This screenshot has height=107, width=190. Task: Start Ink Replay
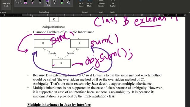coord(113,4)
